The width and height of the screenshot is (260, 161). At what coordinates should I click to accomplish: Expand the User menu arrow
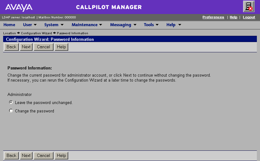[35, 25]
